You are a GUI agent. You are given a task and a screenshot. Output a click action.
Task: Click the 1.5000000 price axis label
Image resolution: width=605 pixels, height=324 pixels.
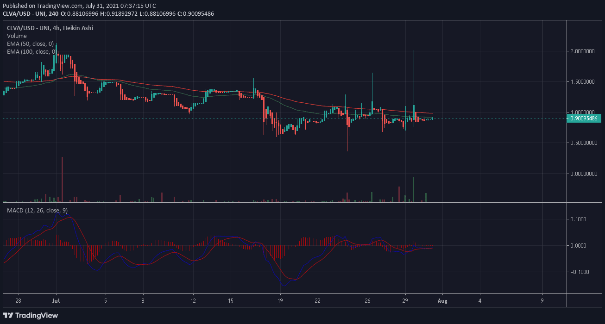583,82
